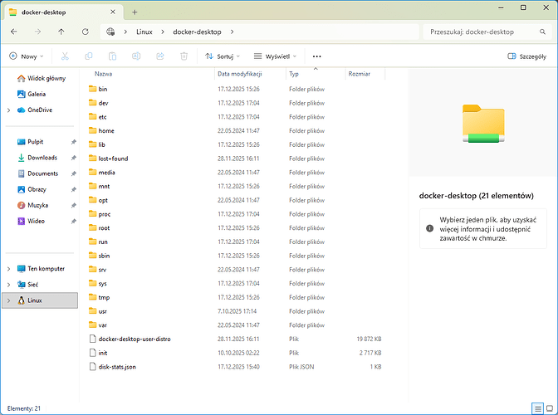Refresh the current folder view

[x=85, y=32]
